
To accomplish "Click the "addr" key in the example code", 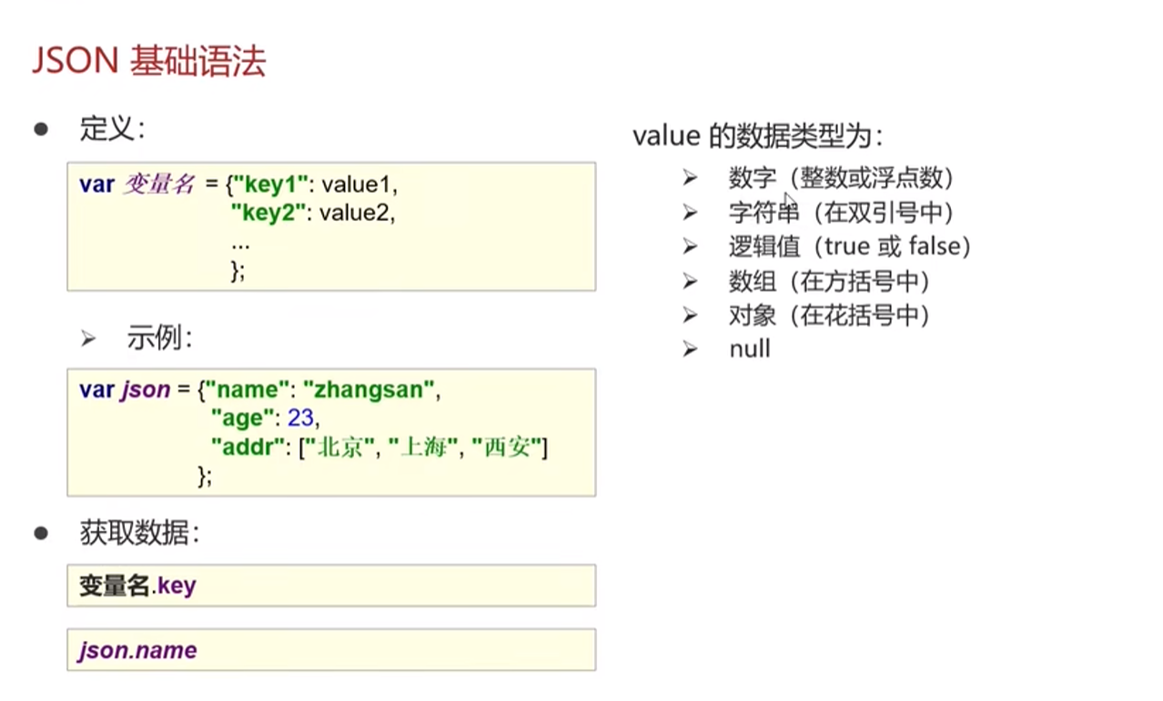I will [x=242, y=447].
